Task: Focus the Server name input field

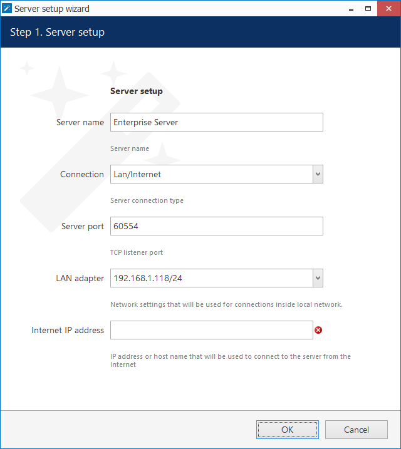Action: pos(217,122)
